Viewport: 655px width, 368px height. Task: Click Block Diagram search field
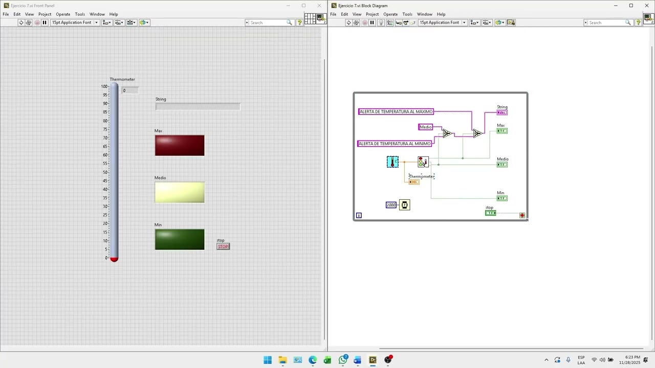[x=608, y=22]
